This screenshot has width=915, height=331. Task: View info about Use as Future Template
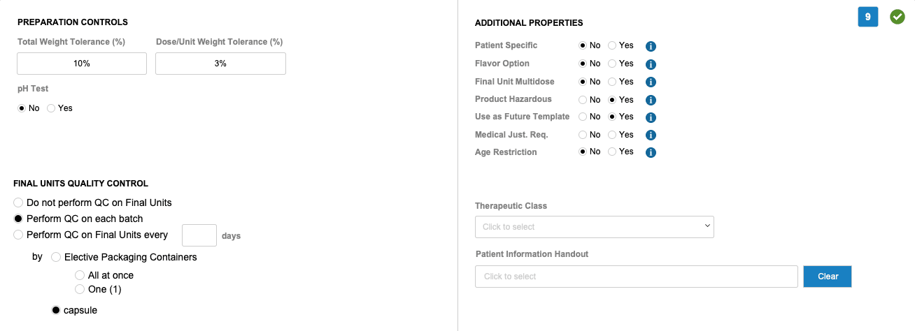click(651, 117)
